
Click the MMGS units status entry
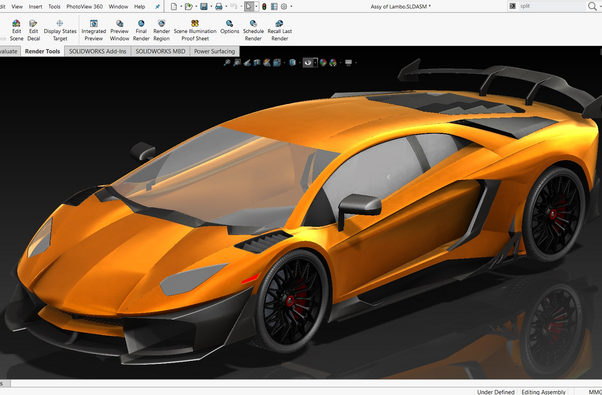[x=595, y=392]
